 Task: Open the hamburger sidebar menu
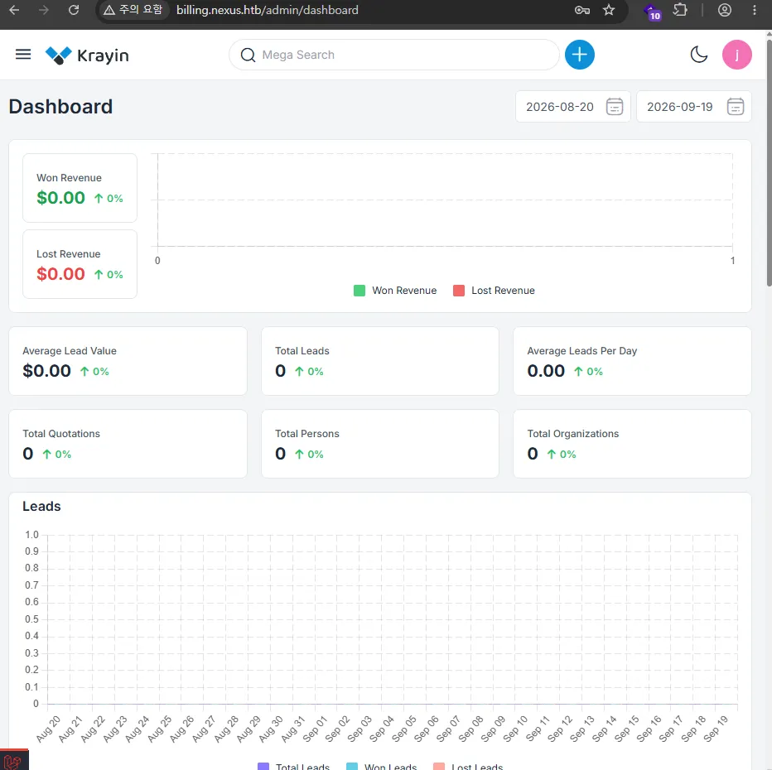[x=23, y=54]
